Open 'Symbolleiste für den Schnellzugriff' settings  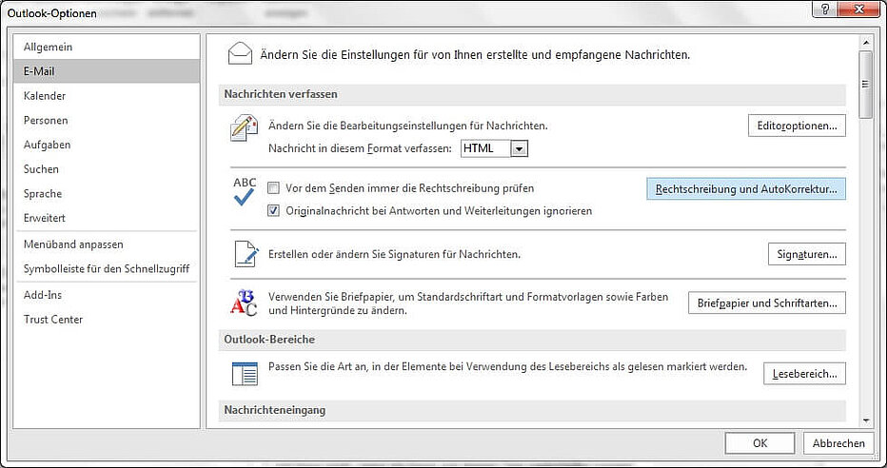pyautogui.click(x=107, y=268)
